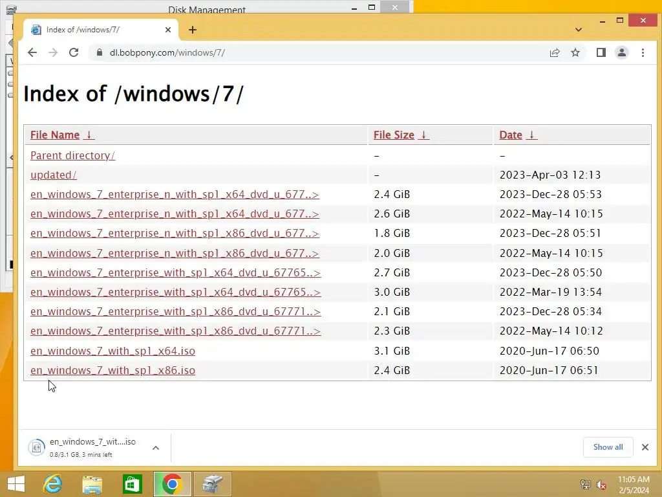The height and width of the screenshot is (497, 662).
Task: Switch to Disk Management taskbar icon
Action: [212, 484]
